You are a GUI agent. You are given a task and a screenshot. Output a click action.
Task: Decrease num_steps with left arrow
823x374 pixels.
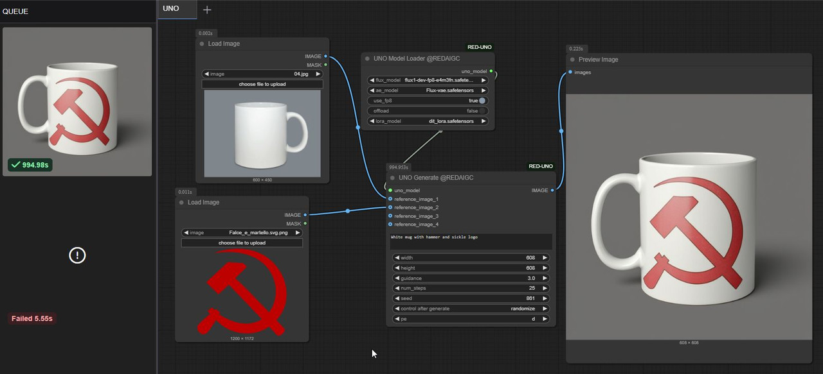point(397,288)
